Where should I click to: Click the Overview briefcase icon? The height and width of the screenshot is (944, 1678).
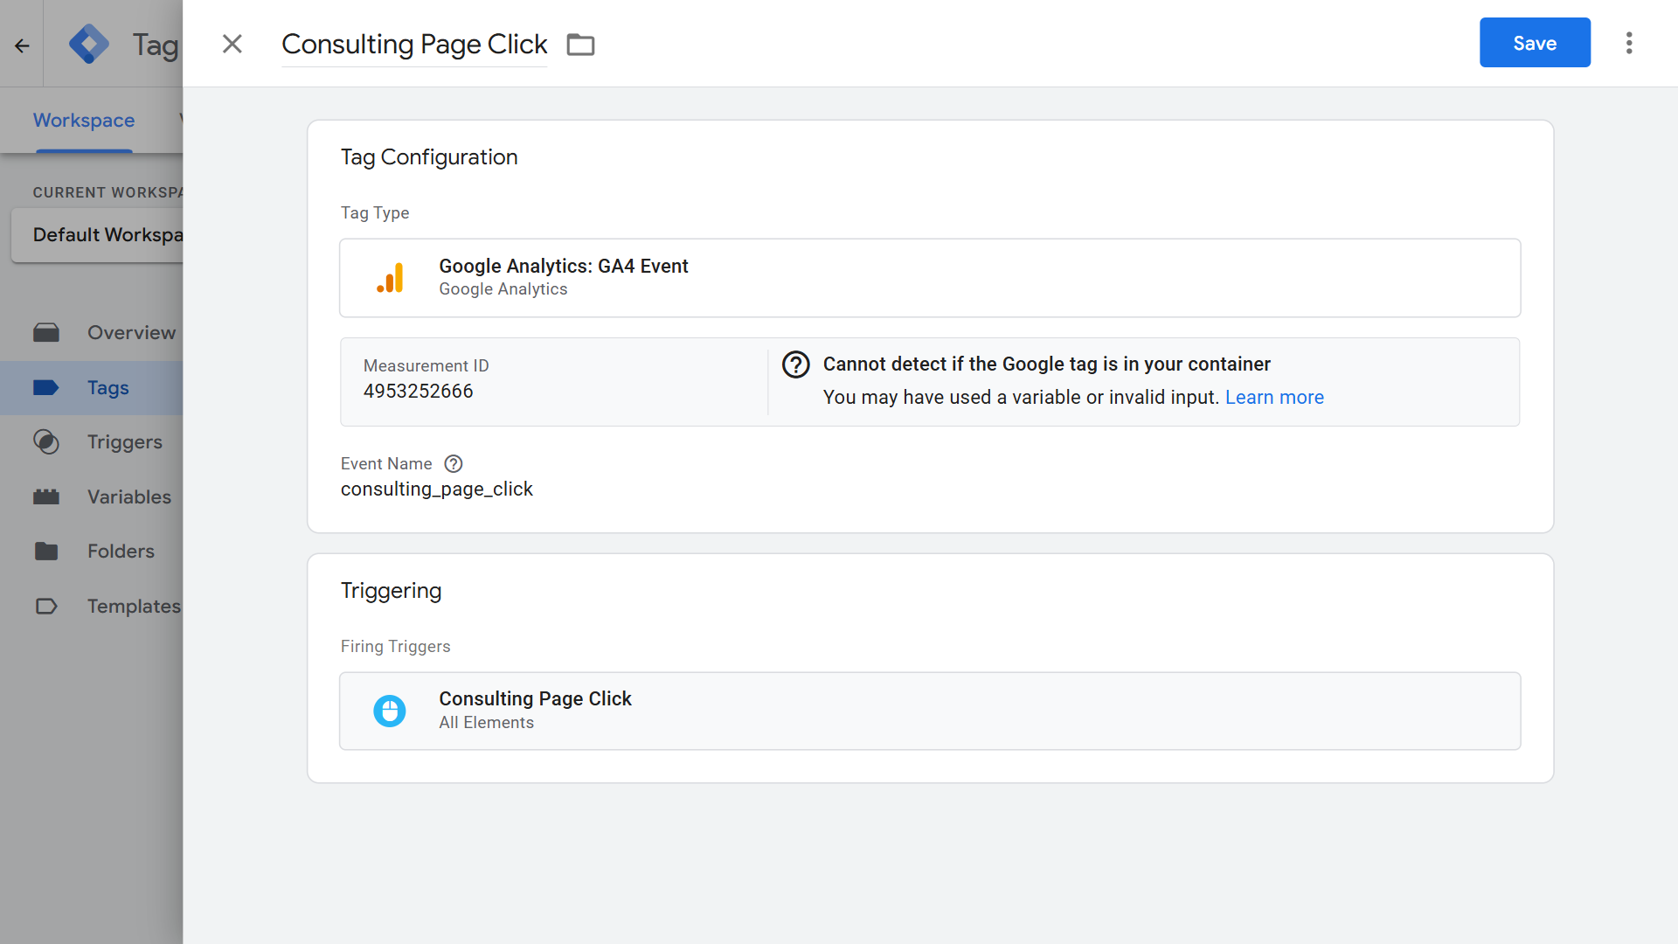coord(46,333)
